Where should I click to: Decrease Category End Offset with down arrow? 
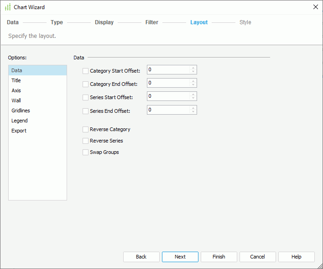(193, 85)
